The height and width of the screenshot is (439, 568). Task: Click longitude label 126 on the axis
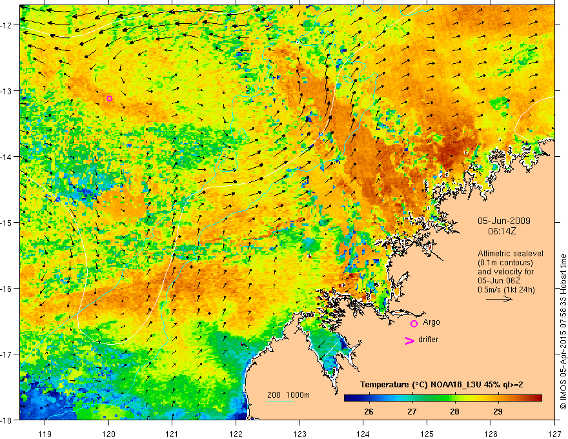point(491,433)
